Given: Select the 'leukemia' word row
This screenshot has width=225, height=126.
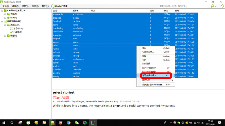Looking at the screenshot, I should pyautogui.click(x=125, y=35).
